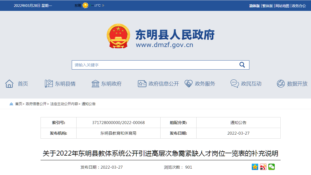Click the 浏览次数 901 view count
Screen dimensions: 311x175
tap(178, 167)
